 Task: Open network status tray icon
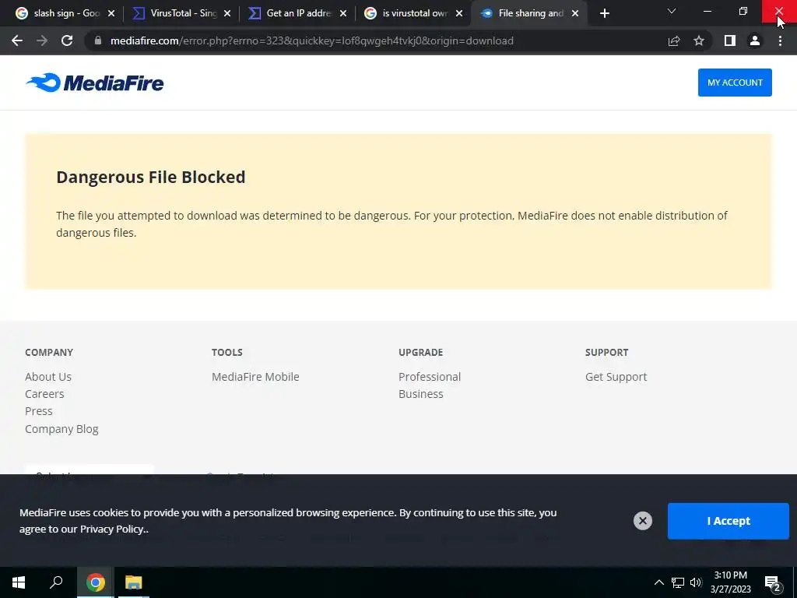tap(678, 582)
